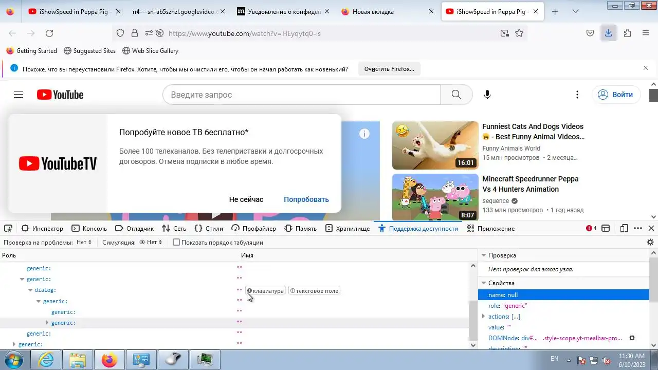Switch to the Стили devtools tab
658x370 pixels.
[x=209, y=228]
